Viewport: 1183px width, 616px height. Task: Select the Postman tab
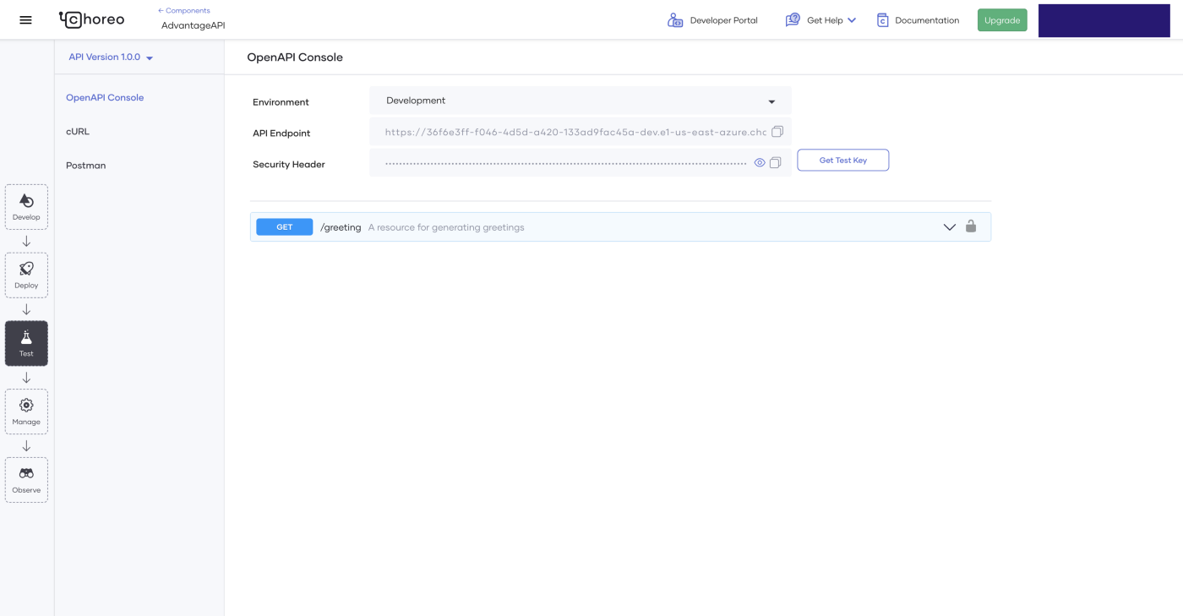86,166
